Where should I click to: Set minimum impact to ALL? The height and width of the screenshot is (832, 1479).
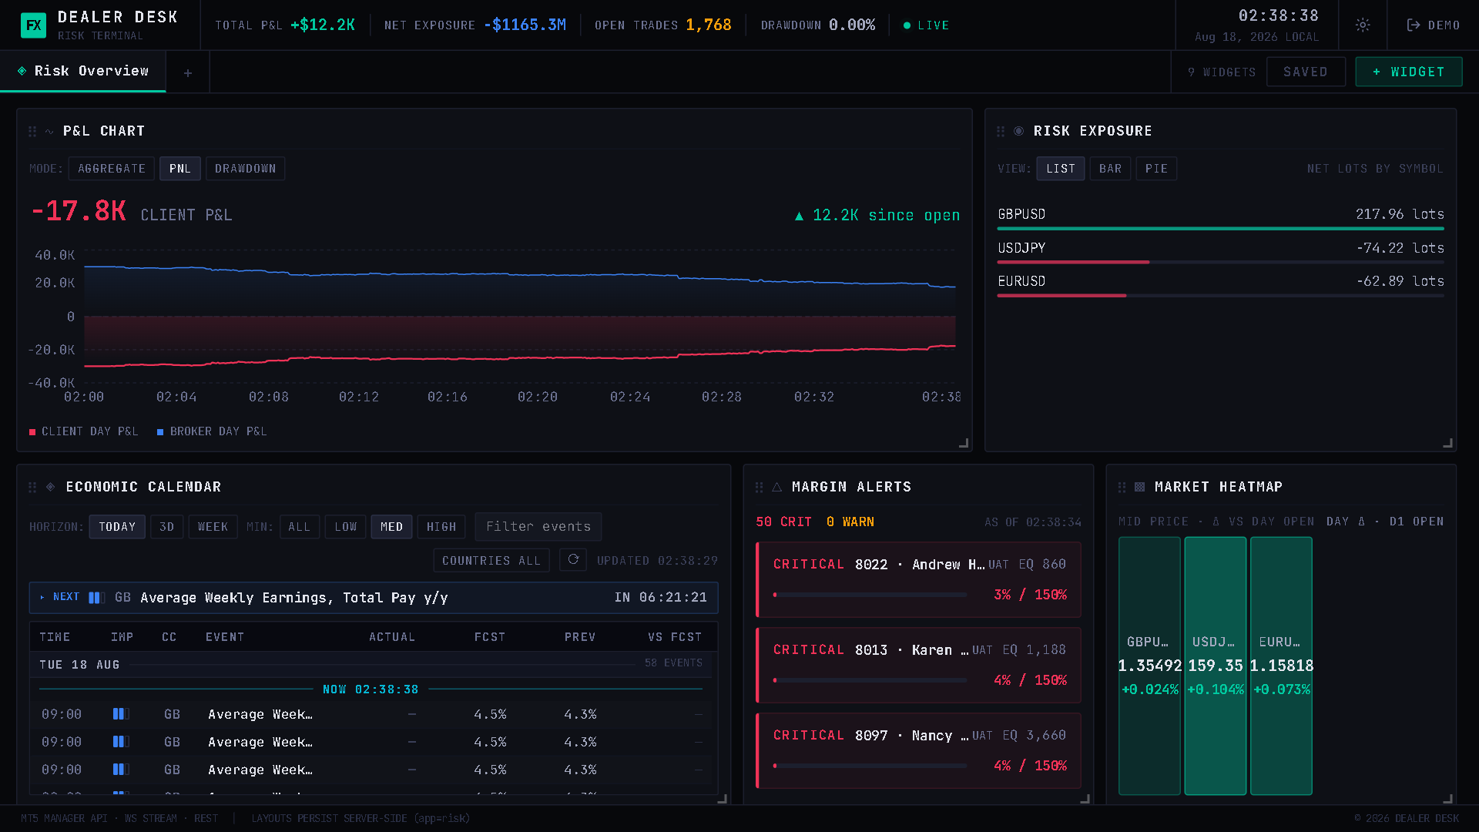pyautogui.click(x=299, y=527)
